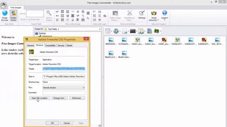Expand the WordPress icon dropdown arrow

point(120,31)
